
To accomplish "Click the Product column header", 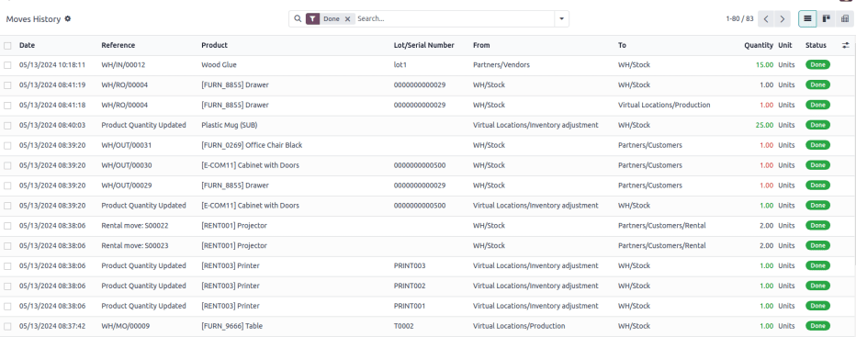I will [214, 45].
